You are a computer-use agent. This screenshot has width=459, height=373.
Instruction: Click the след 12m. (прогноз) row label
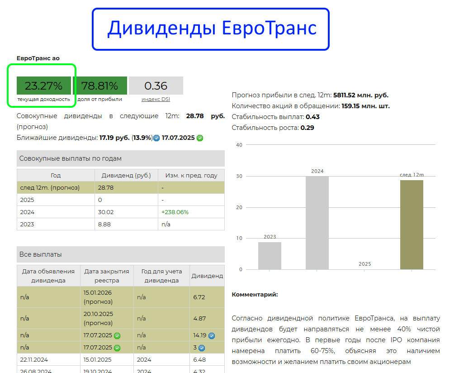point(50,187)
